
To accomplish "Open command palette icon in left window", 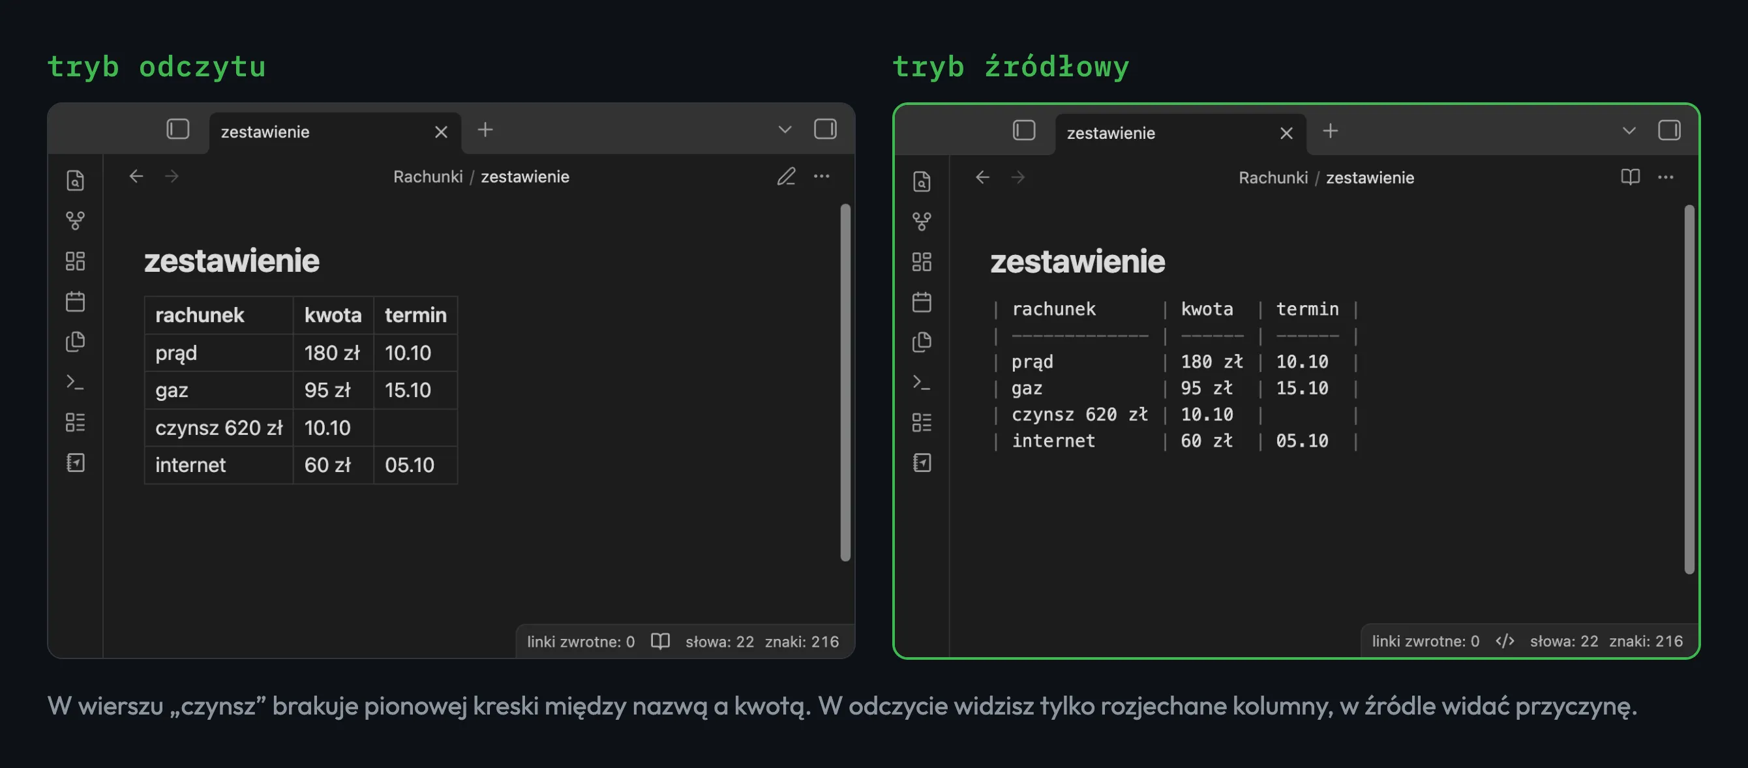I will [75, 383].
